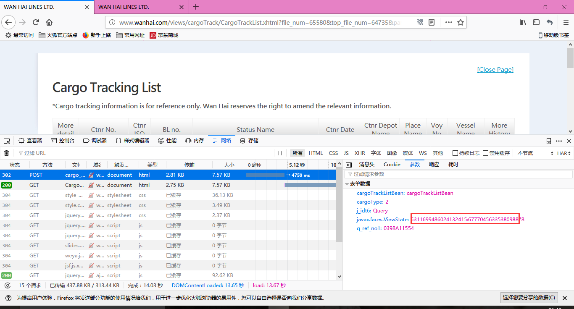Filter requests by 所有 type
The height and width of the screenshot is (309, 574).
298,153
